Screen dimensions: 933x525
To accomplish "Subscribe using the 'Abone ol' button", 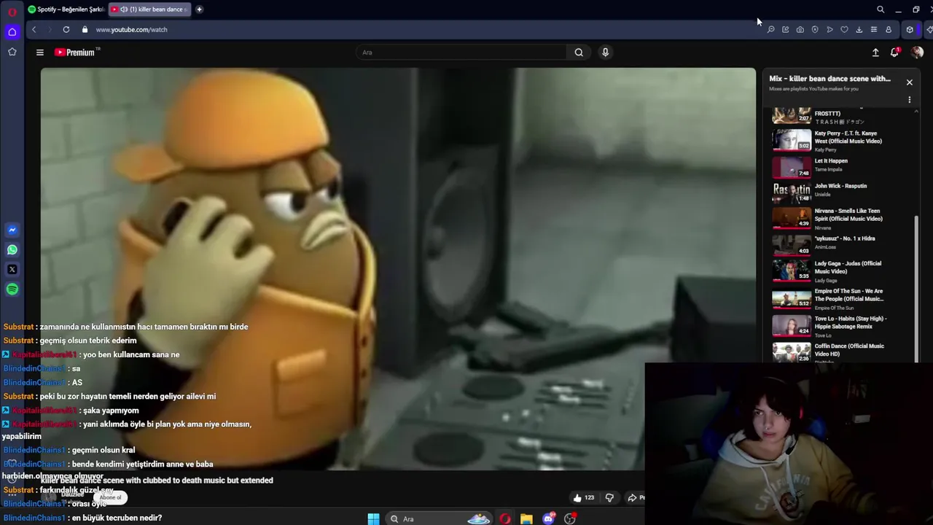I will (111, 498).
